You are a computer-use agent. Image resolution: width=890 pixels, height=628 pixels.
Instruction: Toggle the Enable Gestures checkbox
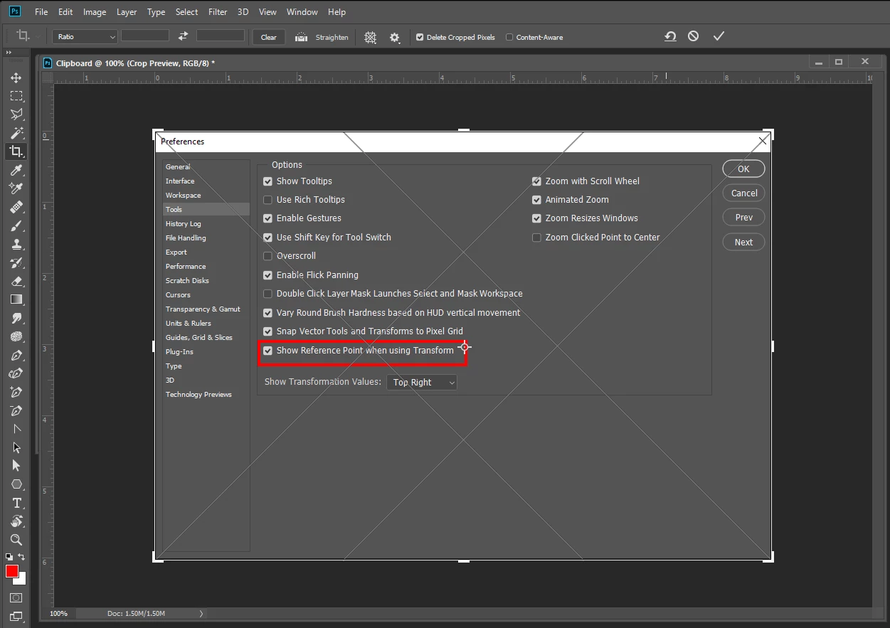coord(267,218)
